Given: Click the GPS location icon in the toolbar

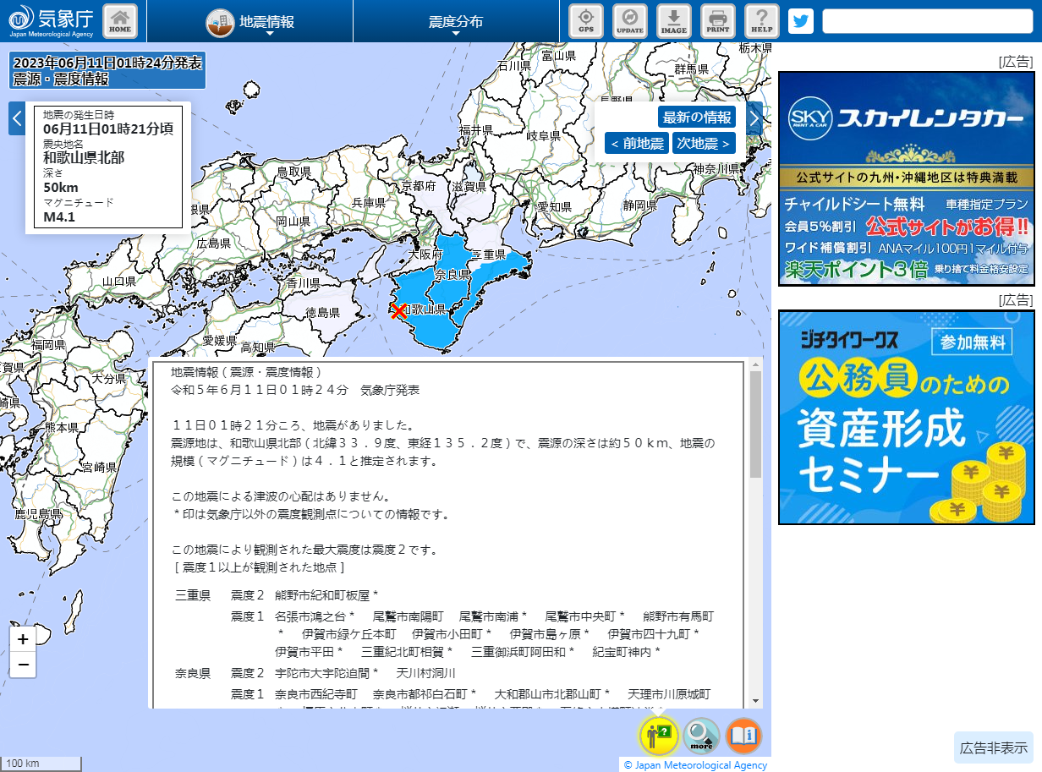Looking at the screenshot, I should (x=585, y=21).
